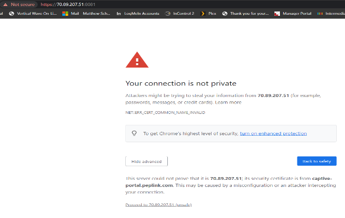Open the Vertical Wave On Li... bookmark
The height and width of the screenshot is (218, 345).
click(33, 14)
